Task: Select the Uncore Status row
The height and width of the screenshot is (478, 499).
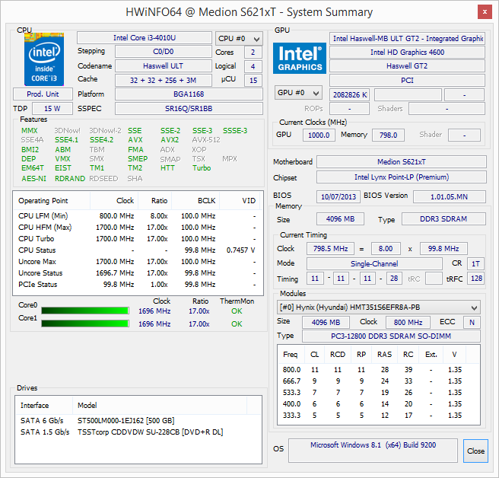Action: pos(138,273)
